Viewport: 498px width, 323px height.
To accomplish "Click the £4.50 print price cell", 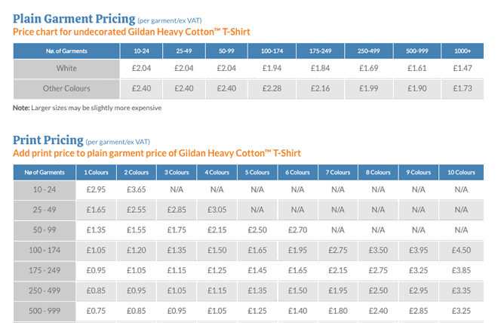I will coord(461,250).
